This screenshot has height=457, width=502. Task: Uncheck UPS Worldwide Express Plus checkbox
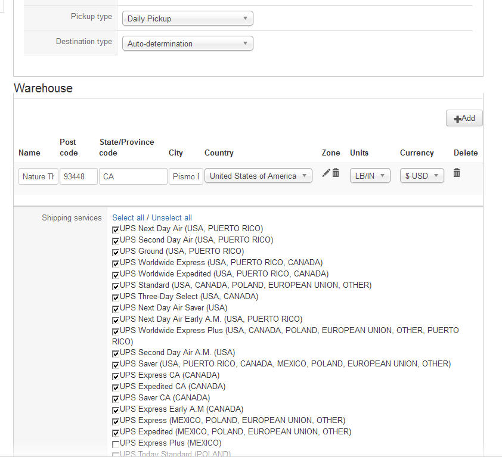point(116,331)
